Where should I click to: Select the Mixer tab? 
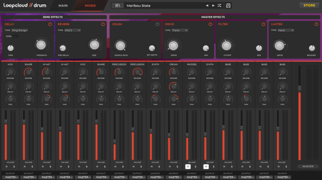[90, 6]
